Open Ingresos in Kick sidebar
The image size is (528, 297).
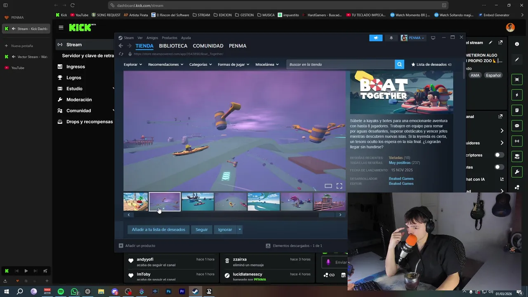(75, 66)
